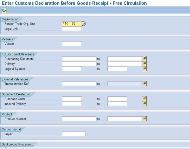Click Logical System from-value field
190x149 pixels.
(x=72, y=69)
